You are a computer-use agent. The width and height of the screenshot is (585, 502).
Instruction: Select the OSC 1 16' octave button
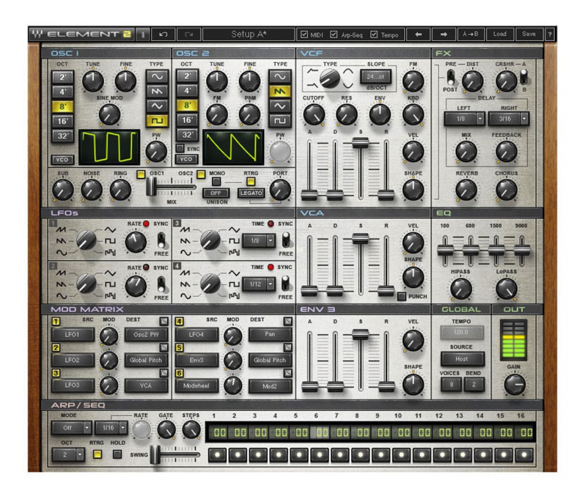63,121
